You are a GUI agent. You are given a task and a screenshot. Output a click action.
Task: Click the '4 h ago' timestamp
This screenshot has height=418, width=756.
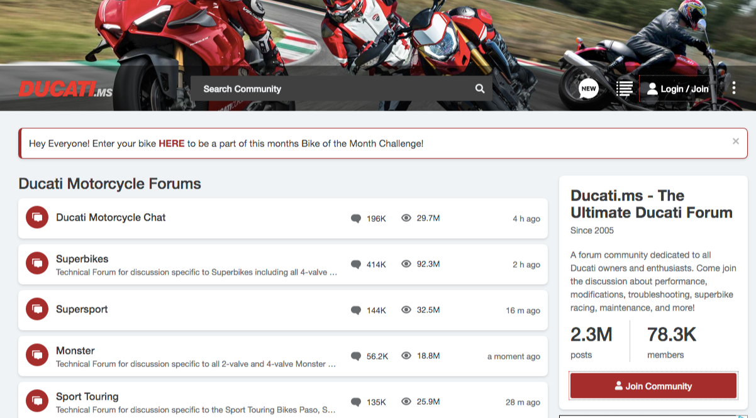click(526, 219)
